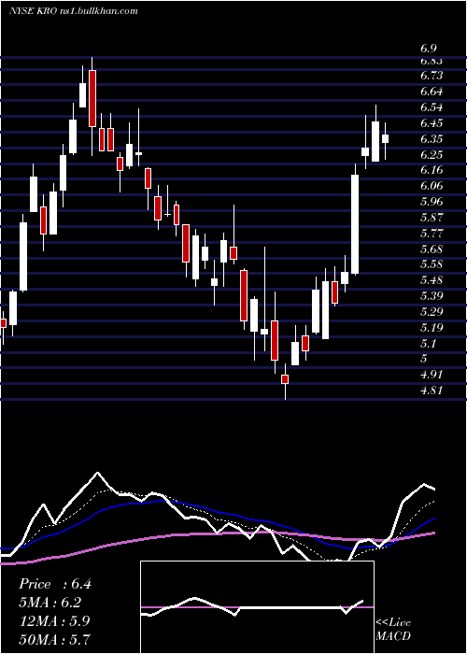Select the 5.87 price axis label
This screenshot has height=654, width=467.
pyautogui.click(x=432, y=218)
